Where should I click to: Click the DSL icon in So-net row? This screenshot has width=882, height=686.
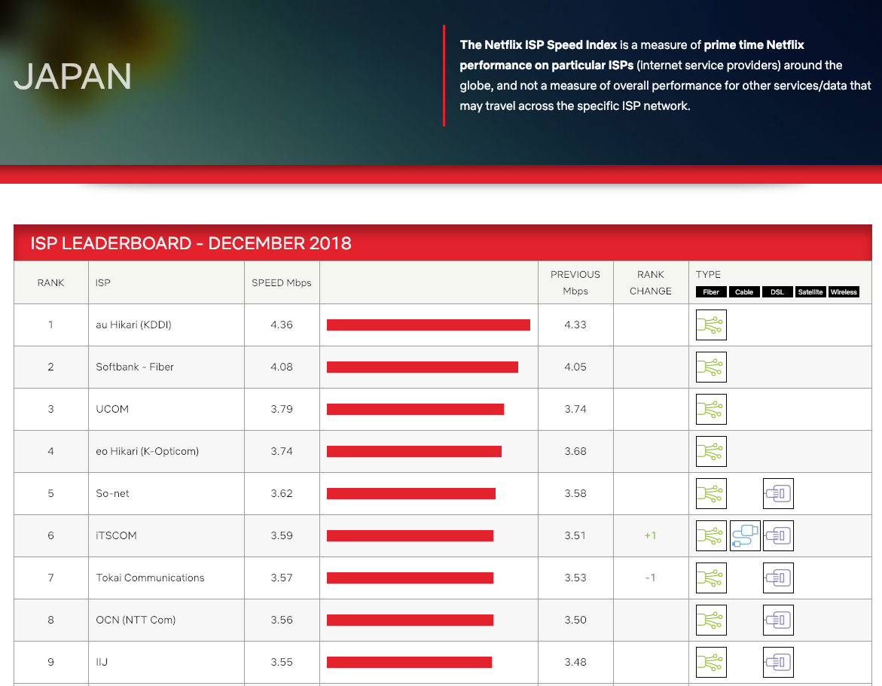pos(778,494)
